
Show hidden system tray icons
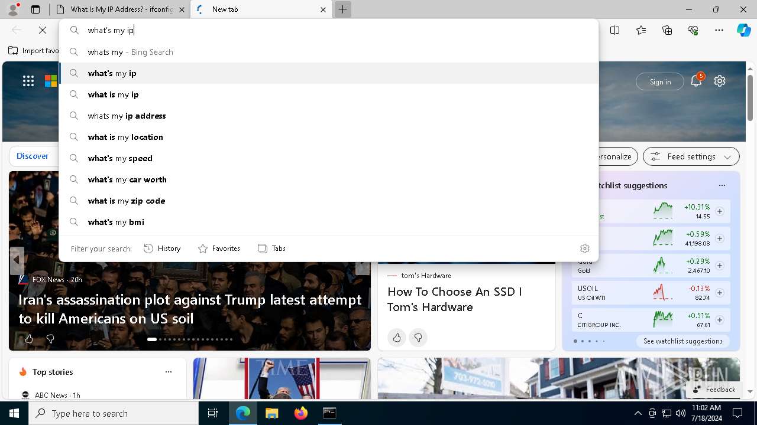pyautogui.click(x=638, y=413)
